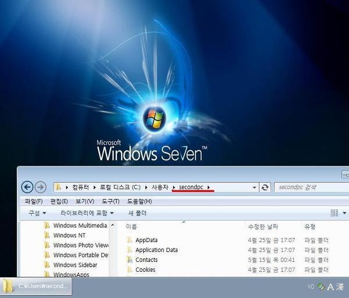Select 사용자 breadcrumb segment
Screen dimensions: 349x298
tap(160, 187)
